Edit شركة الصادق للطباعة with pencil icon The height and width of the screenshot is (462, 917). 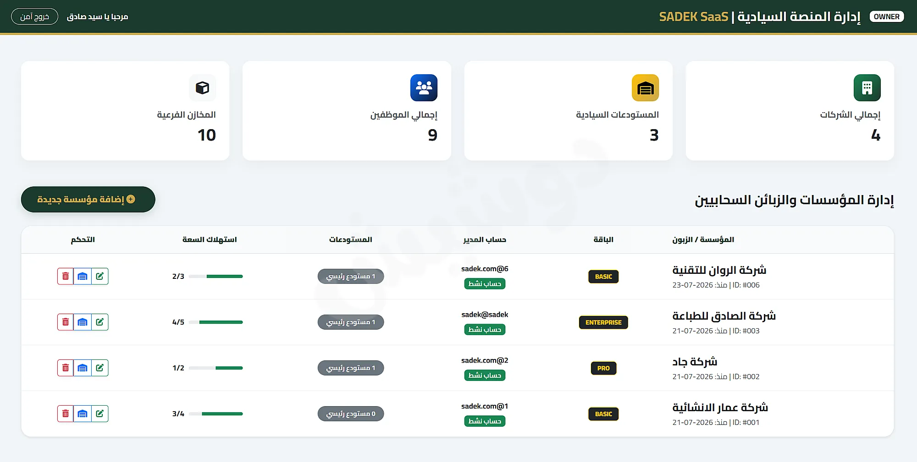(100, 322)
